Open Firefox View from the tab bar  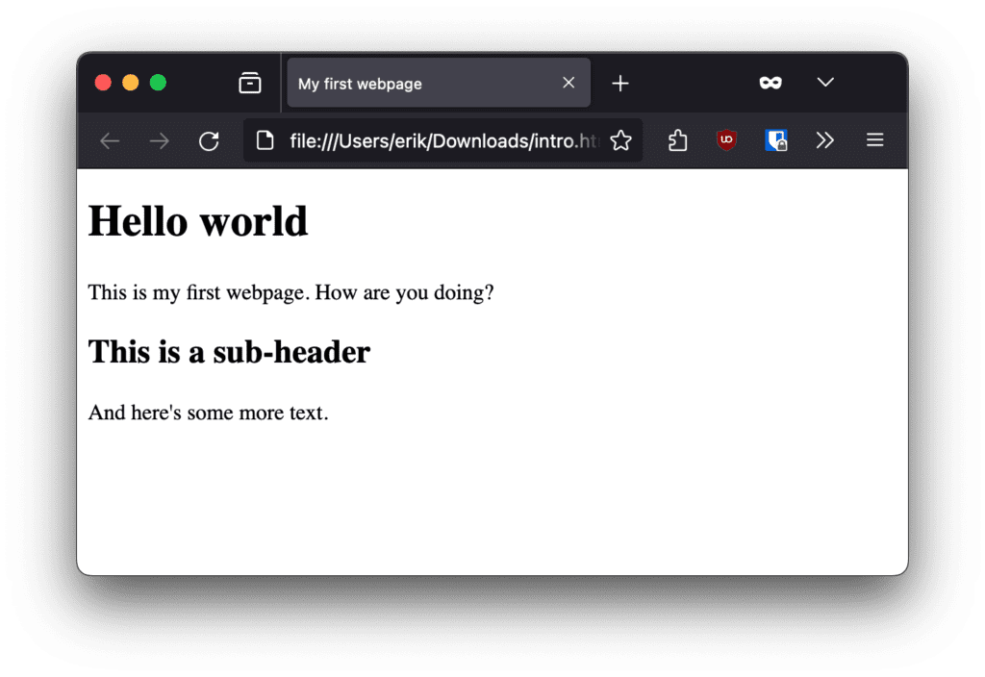tap(250, 84)
